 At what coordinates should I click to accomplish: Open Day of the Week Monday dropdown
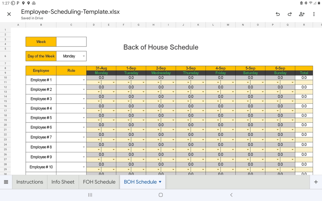coord(84,56)
